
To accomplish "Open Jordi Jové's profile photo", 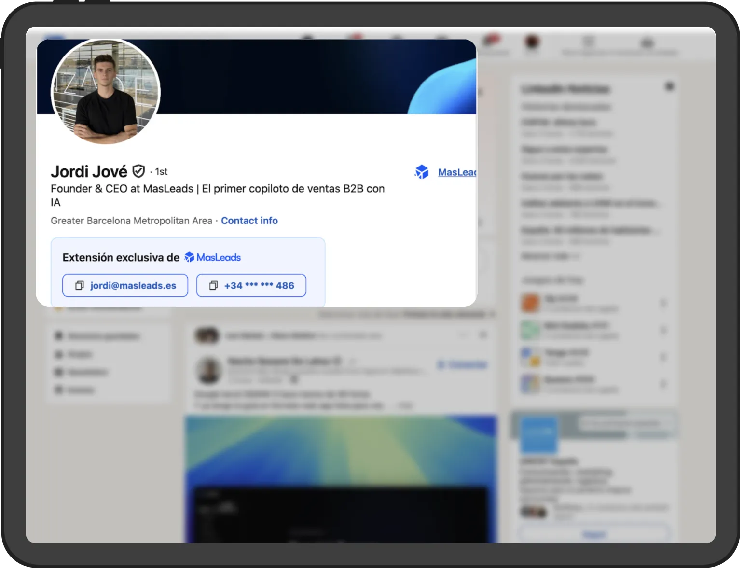I will tap(106, 92).
